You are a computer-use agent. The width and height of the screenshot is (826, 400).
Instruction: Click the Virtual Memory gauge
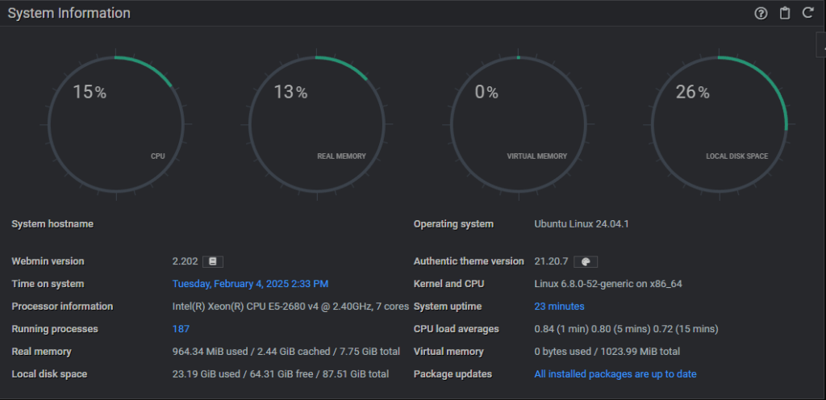[518, 125]
